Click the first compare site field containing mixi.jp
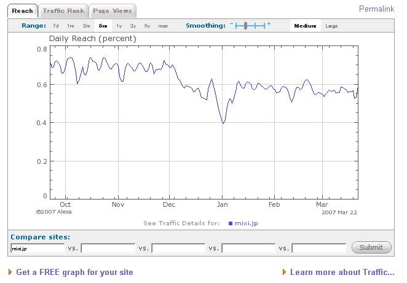Screen dimensions: 407x283 pyautogui.click(x=38, y=248)
